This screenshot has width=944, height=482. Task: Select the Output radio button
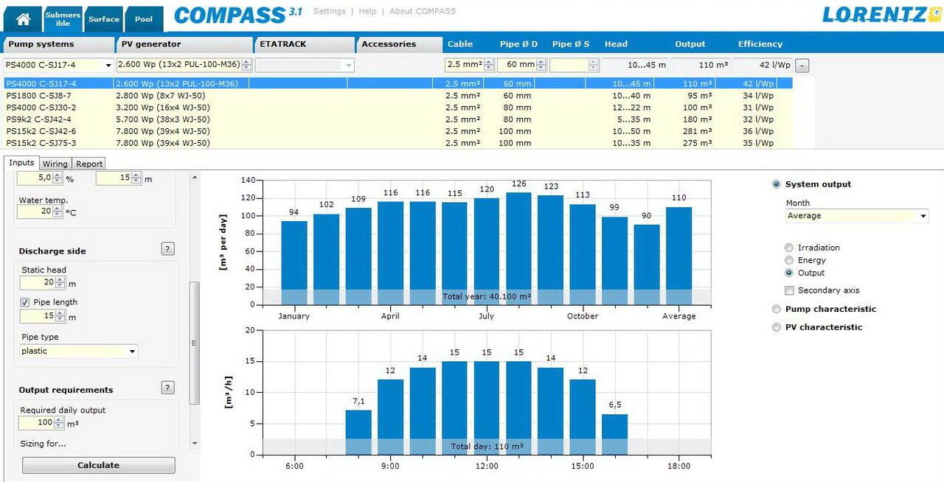[x=789, y=273]
